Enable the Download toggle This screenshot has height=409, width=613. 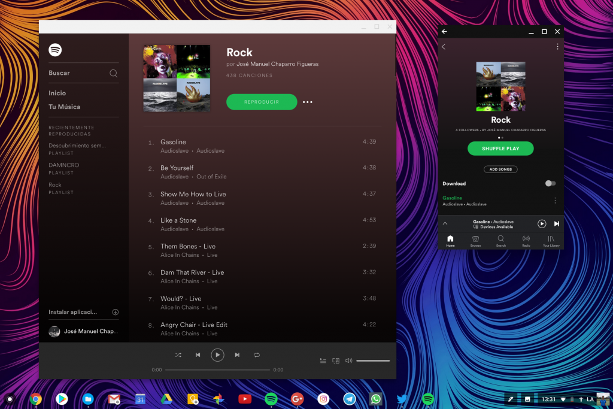[551, 183]
